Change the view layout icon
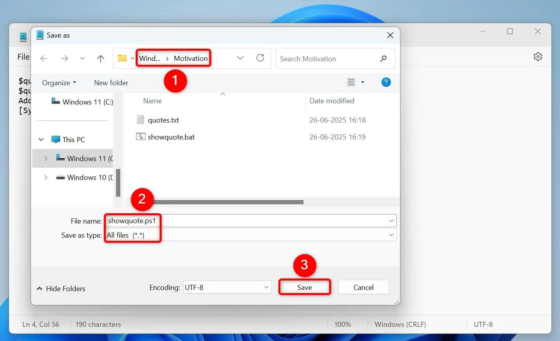The width and height of the screenshot is (560, 341). pyautogui.click(x=351, y=82)
